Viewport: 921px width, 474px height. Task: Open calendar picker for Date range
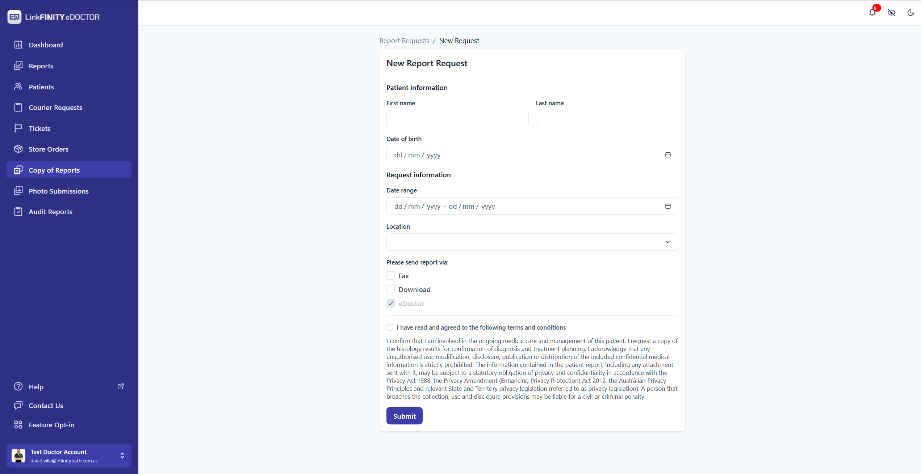point(668,206)
